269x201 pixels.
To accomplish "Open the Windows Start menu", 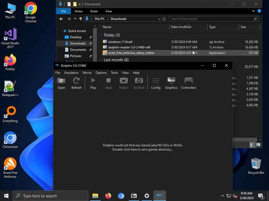I will click(x=6, y=196).
